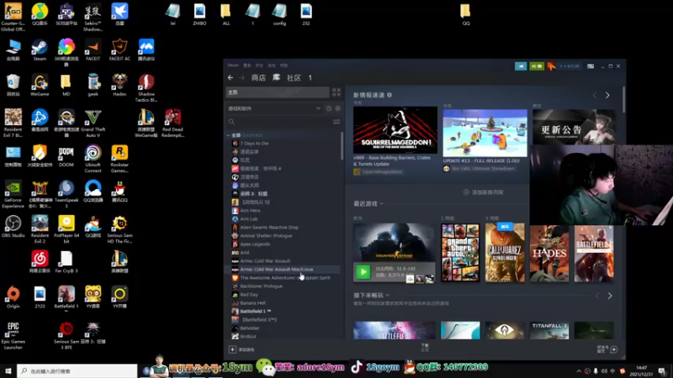This screenshot has width=673, height=378.
Task: Open the 社区 (Community) tab in Steam
Action: [294, 77]
